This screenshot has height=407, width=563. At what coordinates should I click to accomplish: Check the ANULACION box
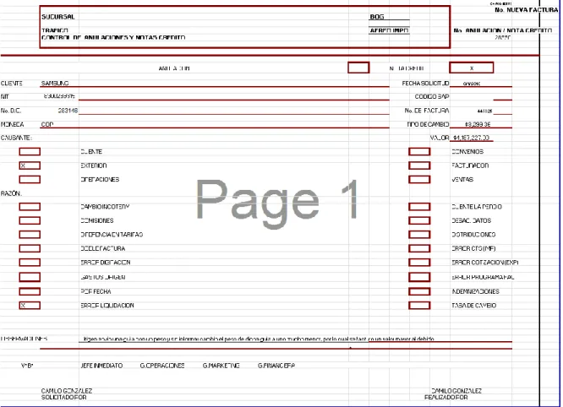point(358,68)
